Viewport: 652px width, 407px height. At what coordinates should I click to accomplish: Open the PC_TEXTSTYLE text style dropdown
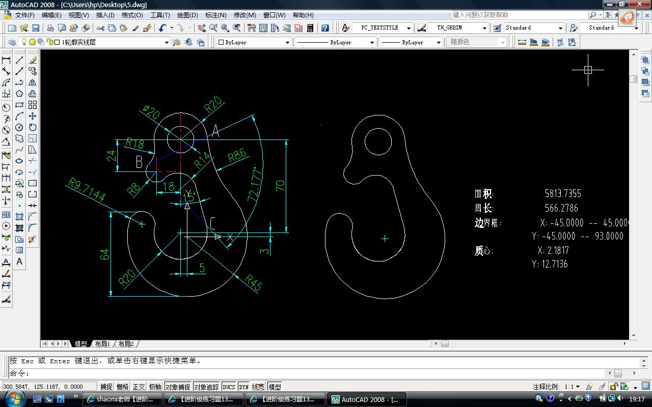click(x=383, y=28)
